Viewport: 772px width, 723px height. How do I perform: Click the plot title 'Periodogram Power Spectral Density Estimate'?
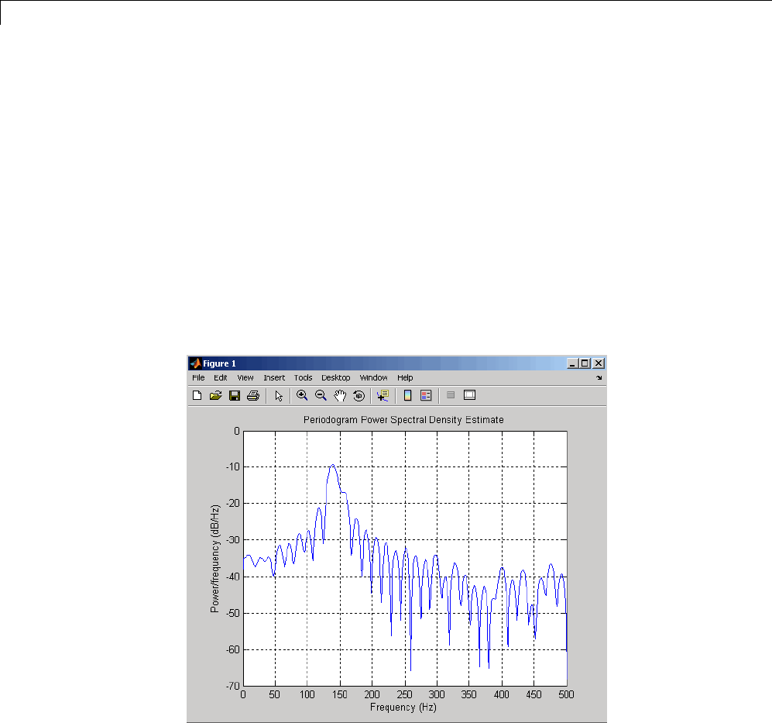pyautogui.click(x=403, y=420)
